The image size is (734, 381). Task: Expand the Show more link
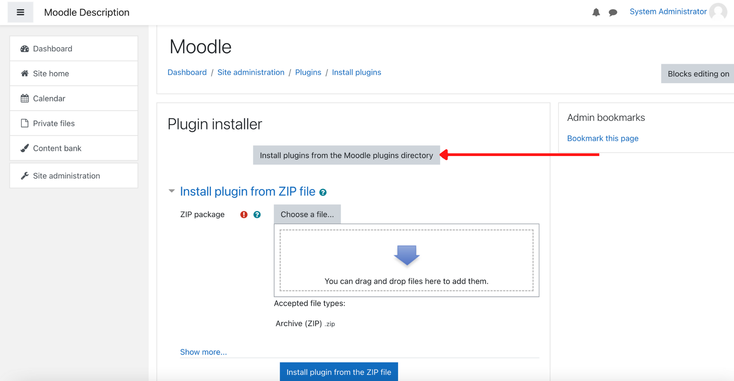point(203,352)
